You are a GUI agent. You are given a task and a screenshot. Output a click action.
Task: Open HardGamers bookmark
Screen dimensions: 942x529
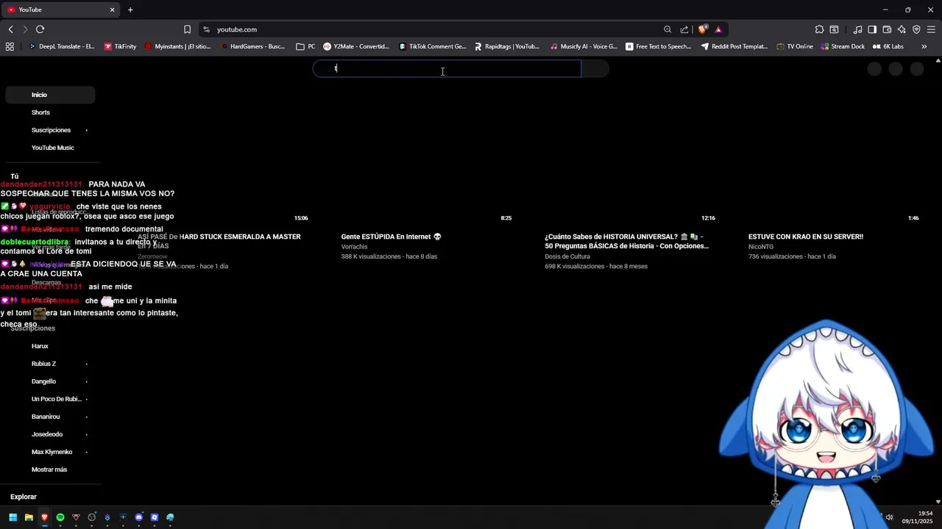point(252,46)
